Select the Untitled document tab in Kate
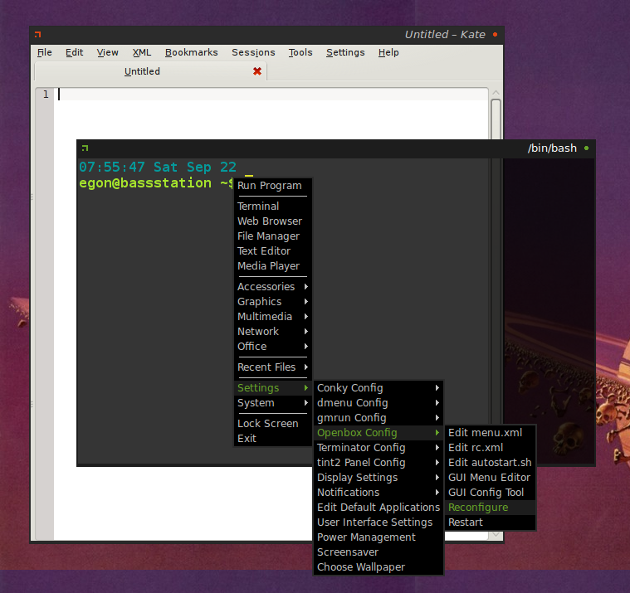 pyautogui.click(x=151, y=71)
